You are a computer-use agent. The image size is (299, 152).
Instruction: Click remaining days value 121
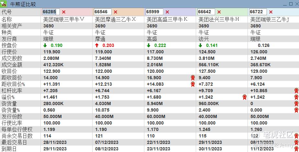99,136
